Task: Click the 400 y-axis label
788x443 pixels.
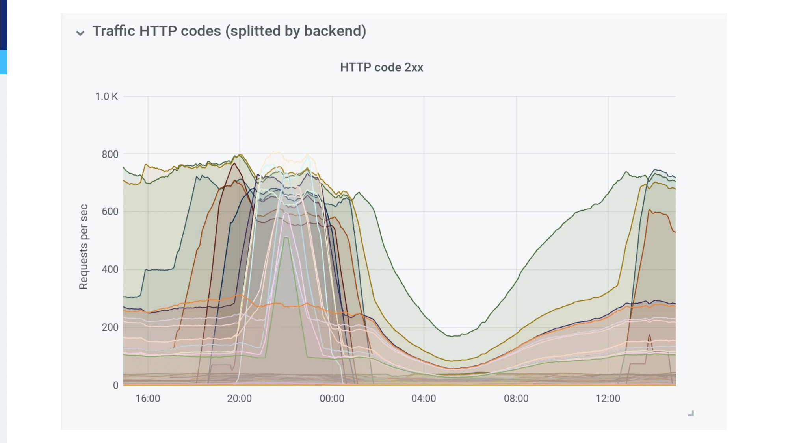Action: pyautogui.click(x=110, y=270)
